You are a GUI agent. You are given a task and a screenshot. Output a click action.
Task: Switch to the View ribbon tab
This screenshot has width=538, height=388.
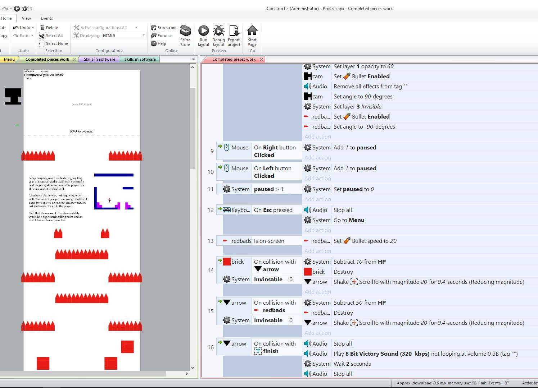26,18
